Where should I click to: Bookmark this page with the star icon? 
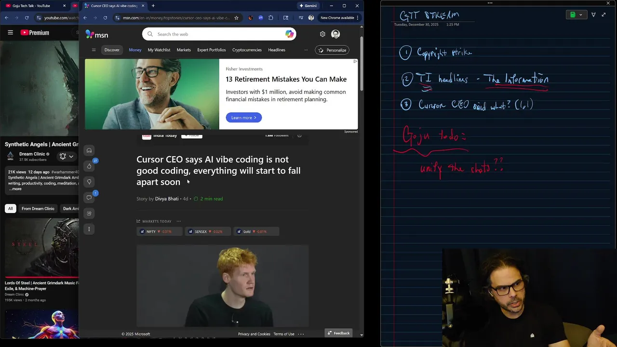pos(236,18)
